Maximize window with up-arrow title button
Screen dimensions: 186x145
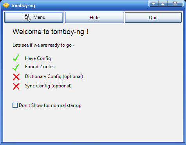(x=163, y=4)
